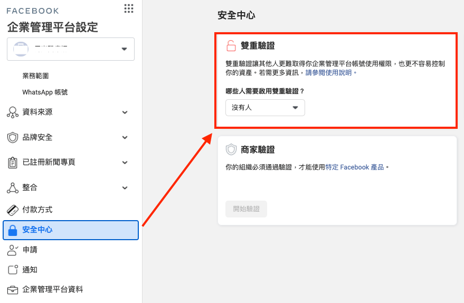Click the 商家驗證 card heading
This screenshot has width=464, height=303.
pyautogui.click(x=258, y=149)
